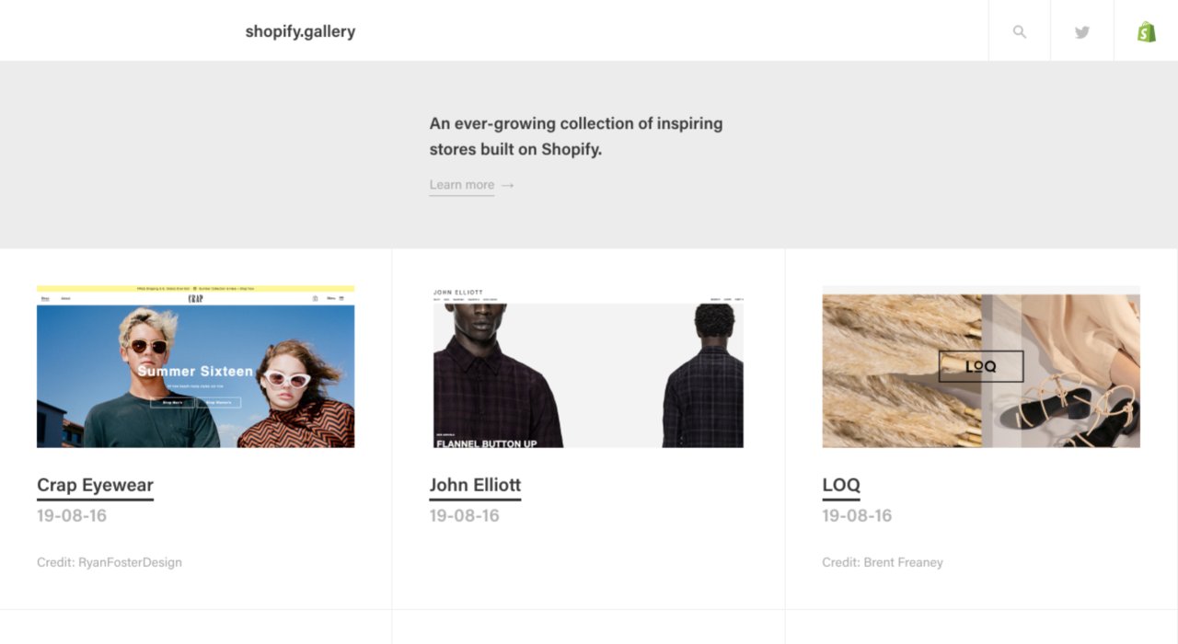View the John Elliott preview thumbnail
1178x644 pixels.
tap(588, 366)
